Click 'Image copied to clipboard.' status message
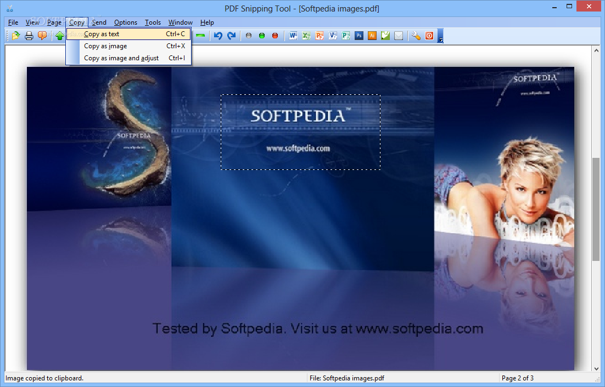 (x=44, y=378)
